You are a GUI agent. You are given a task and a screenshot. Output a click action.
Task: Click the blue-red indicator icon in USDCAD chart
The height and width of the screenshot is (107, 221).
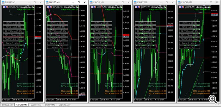click(x=182, y=7)
